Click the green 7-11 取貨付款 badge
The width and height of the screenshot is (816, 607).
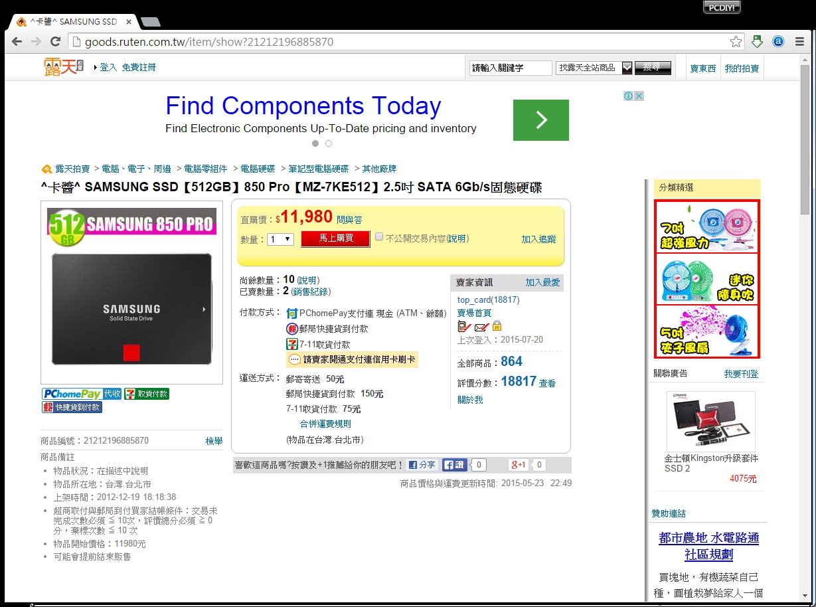click(x=147, y=394)
